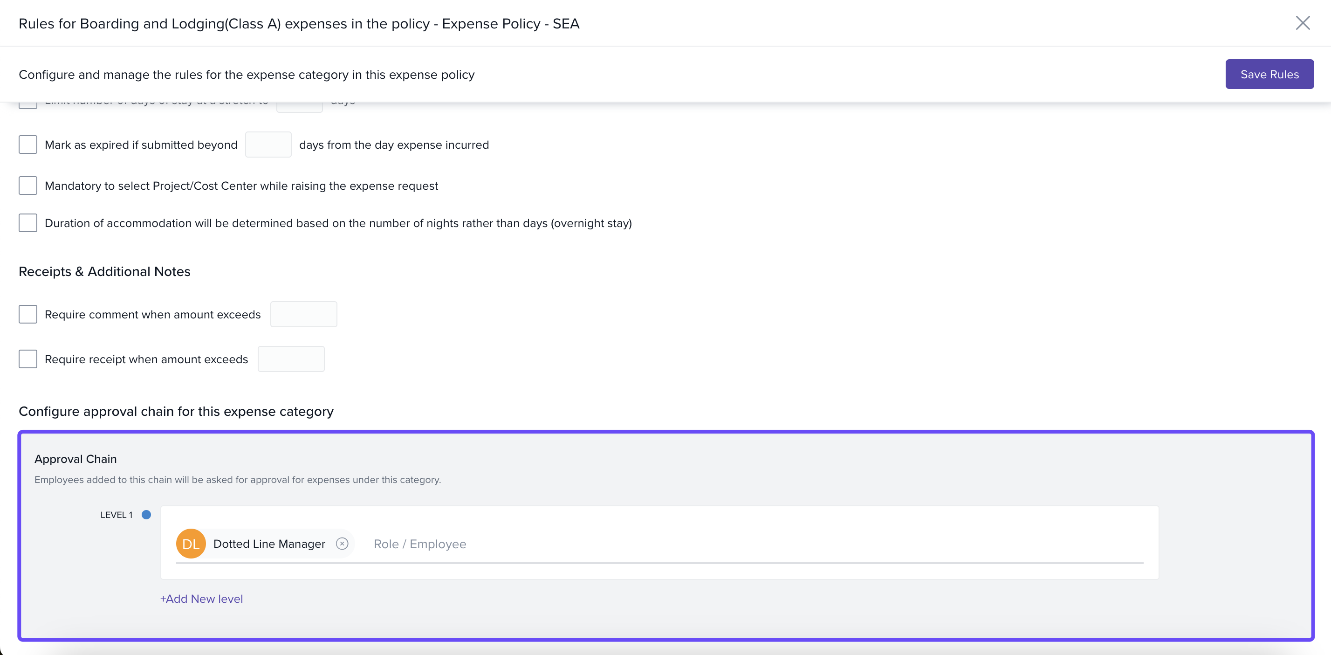Remove Dotted Line Manager with x icon
The width and height of the screenshot is (1331, 655).
(x=342, y=544)
